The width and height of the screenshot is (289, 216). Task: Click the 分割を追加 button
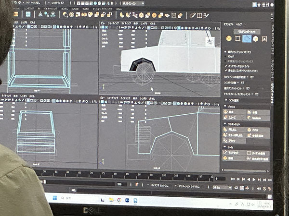[258, 135]
